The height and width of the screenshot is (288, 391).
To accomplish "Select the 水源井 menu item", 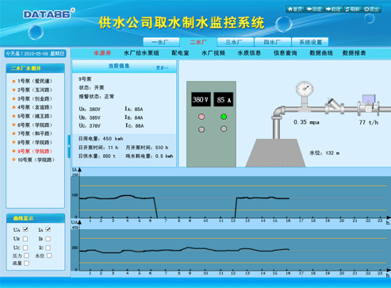I will (x=102, y=53).
